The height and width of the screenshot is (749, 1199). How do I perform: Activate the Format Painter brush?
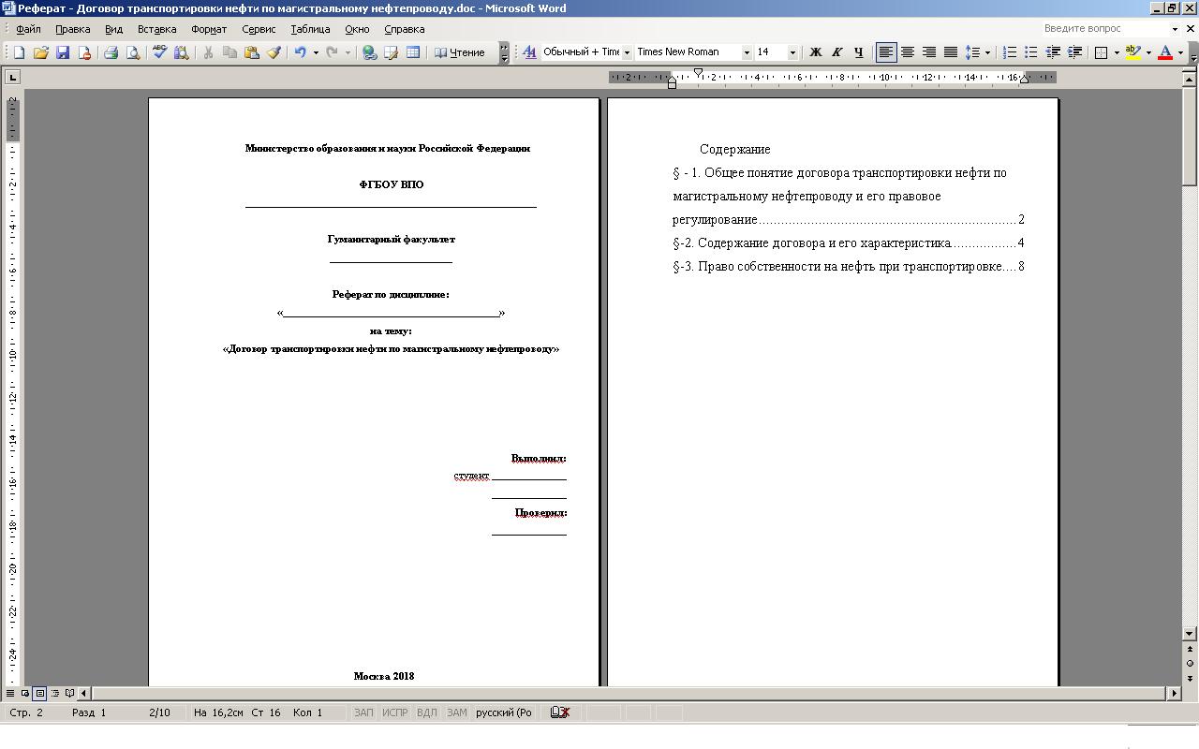pyautogui.click(x=274, y=52)
